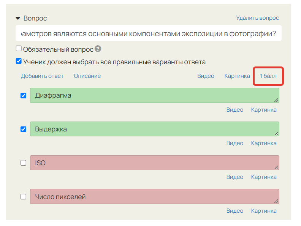Click the Число пикселей answer text field
Screen dimensions: 301x226
click(x=155, y=196)
